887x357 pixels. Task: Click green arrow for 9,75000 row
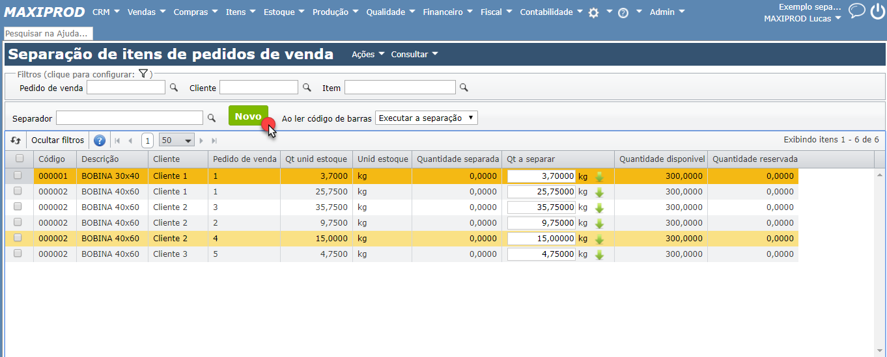coord(600,223)
